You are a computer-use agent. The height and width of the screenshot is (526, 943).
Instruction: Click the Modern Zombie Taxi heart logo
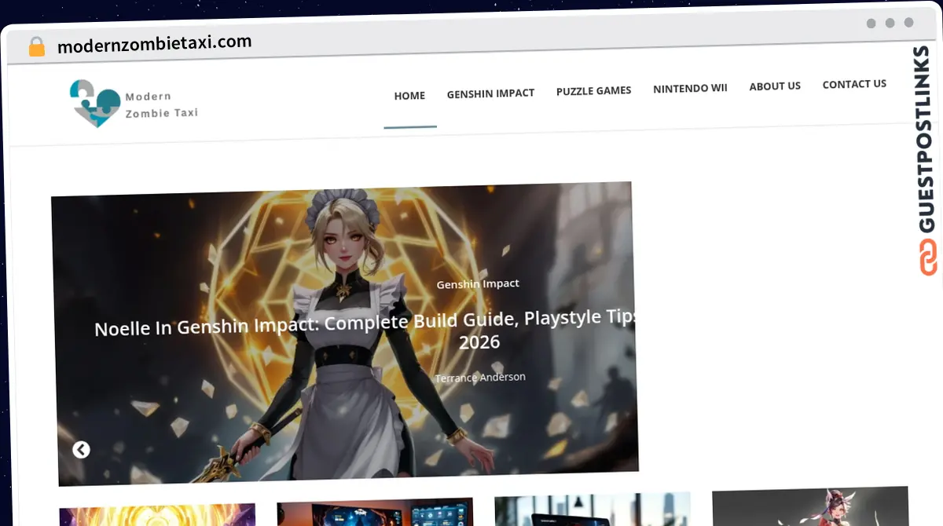pyautogui.click(x=96, y=103)
